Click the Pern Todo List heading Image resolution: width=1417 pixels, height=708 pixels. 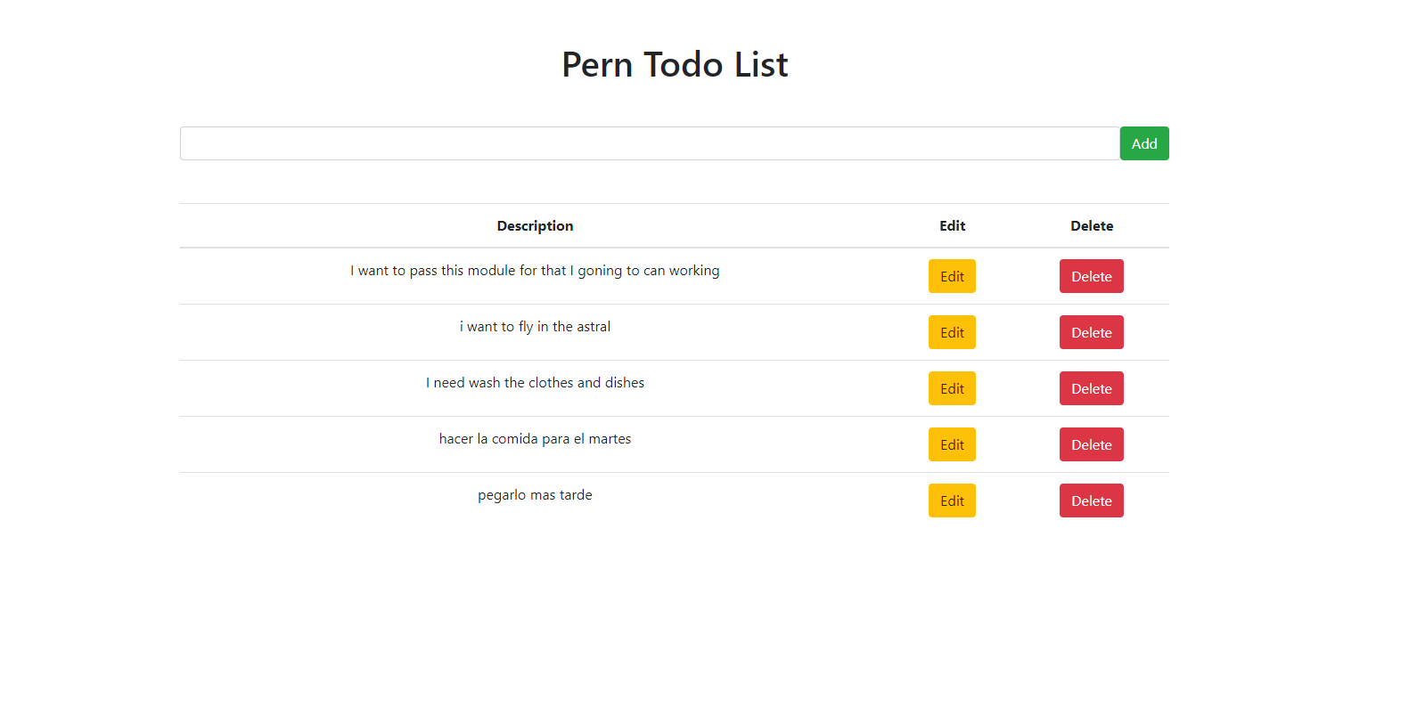tap(675, 64)
